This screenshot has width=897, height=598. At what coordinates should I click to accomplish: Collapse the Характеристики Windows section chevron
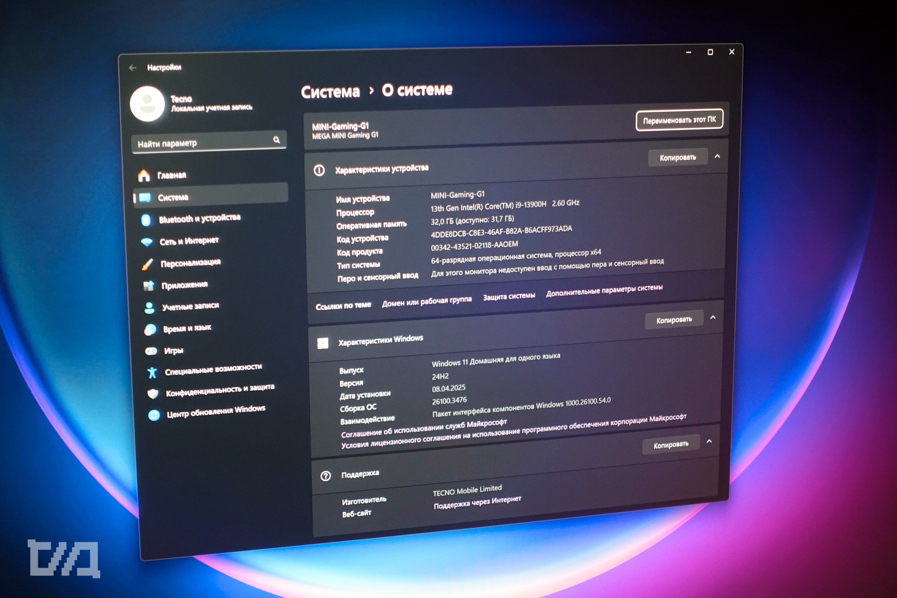(x=713, y=317)
